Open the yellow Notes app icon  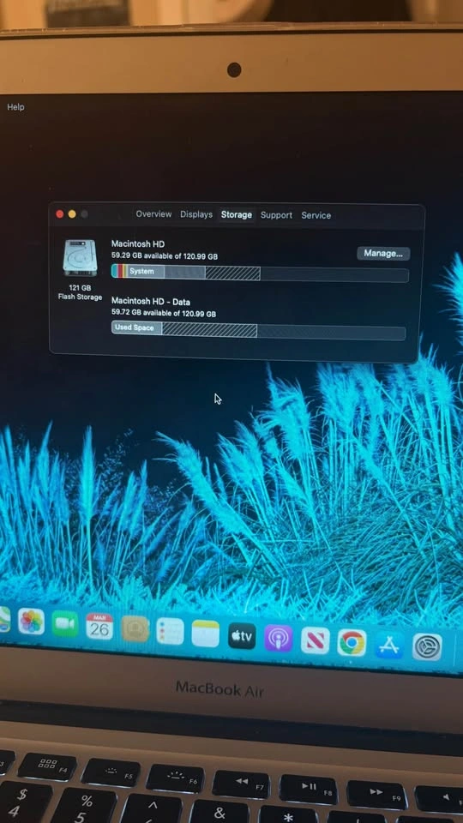click(x=205, y=634)
